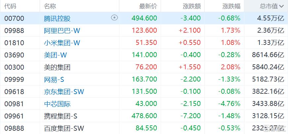Click stock code 01810

[14, 43]
